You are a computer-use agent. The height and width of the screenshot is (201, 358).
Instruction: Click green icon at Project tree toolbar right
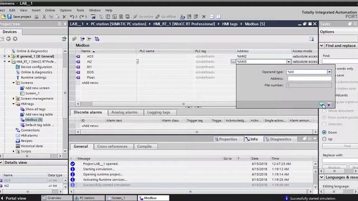64,39
